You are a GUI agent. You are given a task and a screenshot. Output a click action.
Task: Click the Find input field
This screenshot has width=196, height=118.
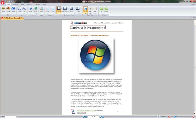click(10, 117)
